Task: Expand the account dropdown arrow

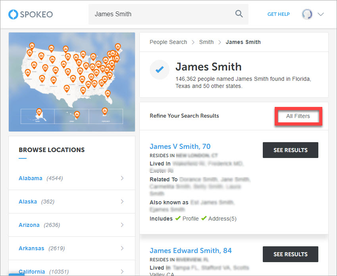Action: point(321,14)
